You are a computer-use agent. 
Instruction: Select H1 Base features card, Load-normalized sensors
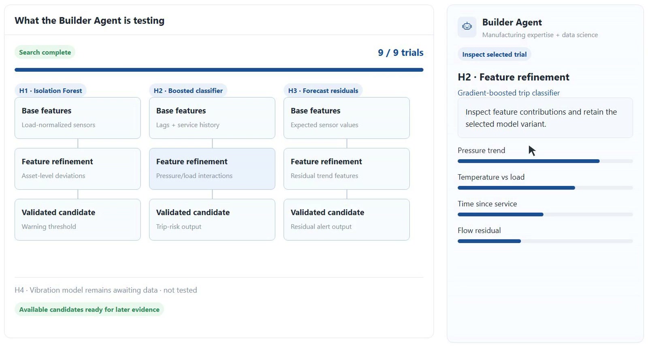tap(78, 118)
